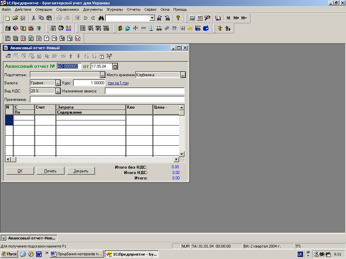
Task: Click the context help arrow-question icon
Action: (x=109, y=56)
